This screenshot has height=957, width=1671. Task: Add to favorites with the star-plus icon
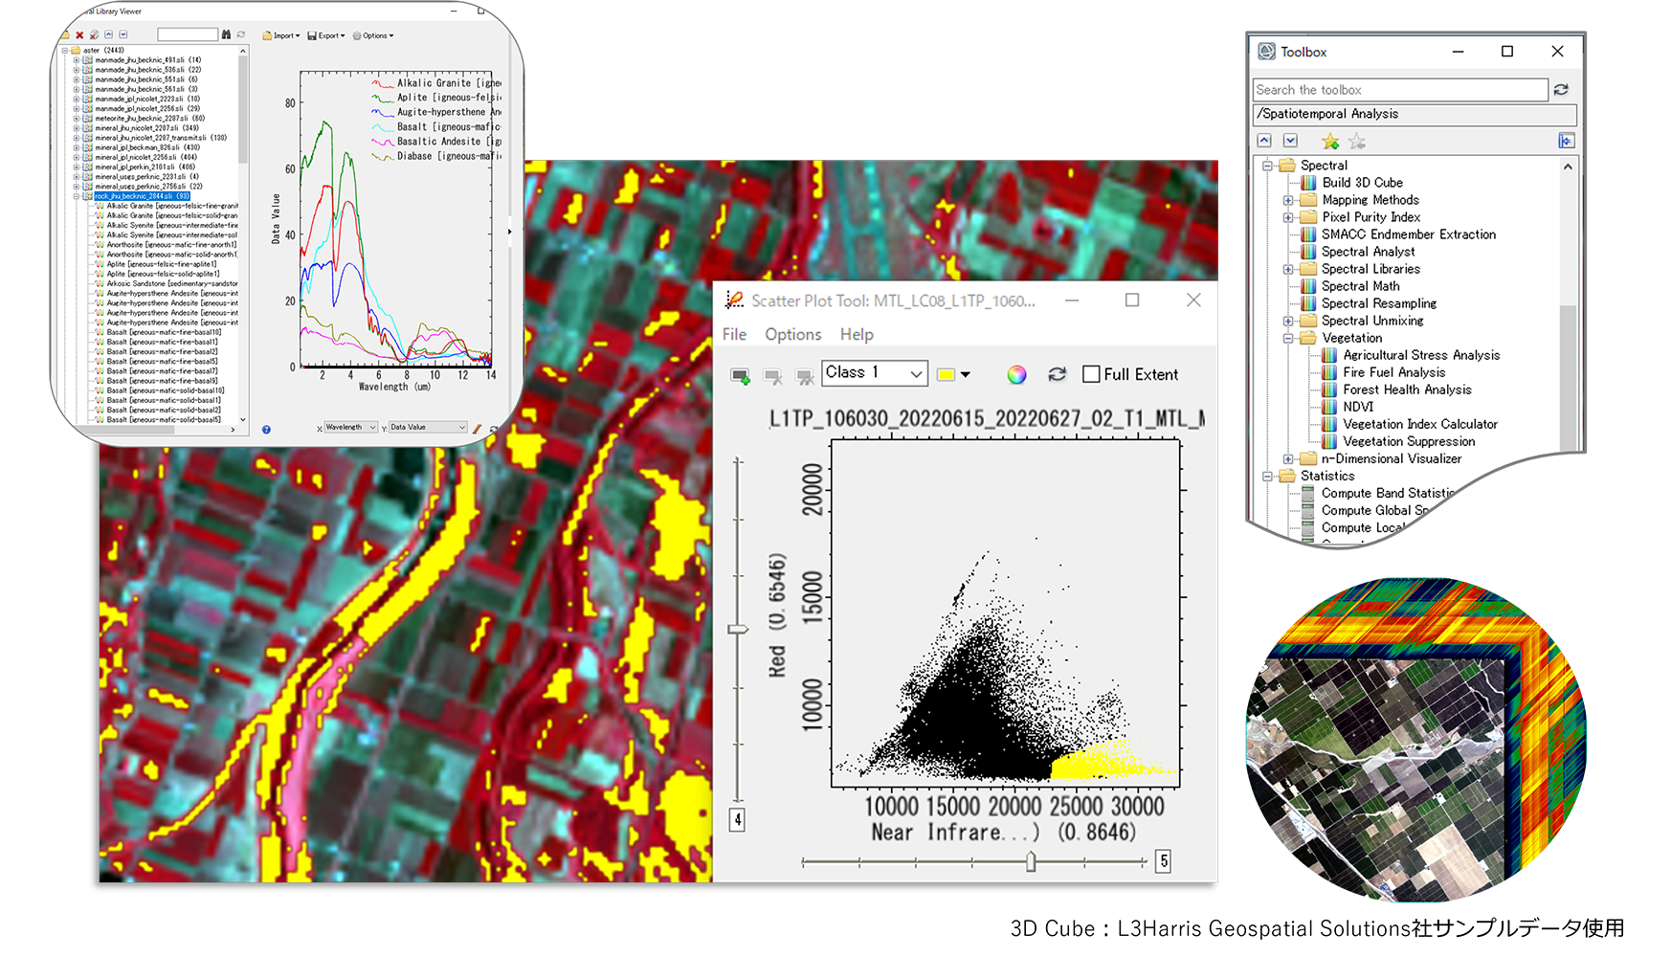click(1329, 142)
